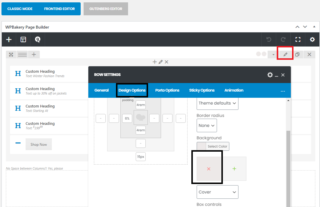The image size is (320, 207).
Task: Click the Gutenberg Editor button
Action: click(106, 9)
